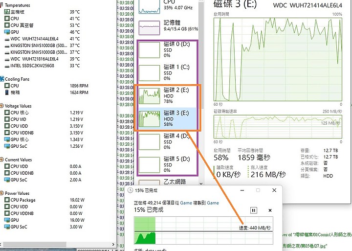This screenshot has height=251, width=352.
Task: Click the destination Game folder link
Action: [x=213, y=203]
